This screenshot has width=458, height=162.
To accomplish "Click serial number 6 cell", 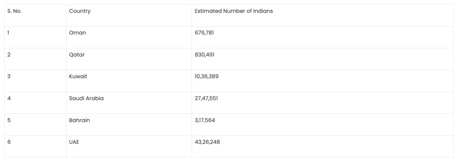I will click(9, 142).
